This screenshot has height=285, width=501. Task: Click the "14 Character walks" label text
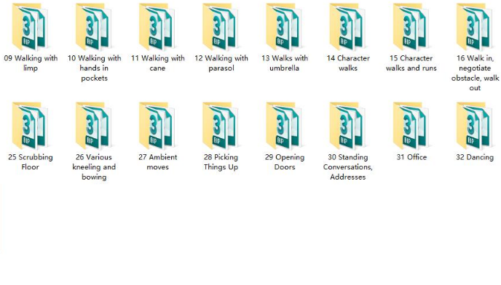(x=348, y=63)
